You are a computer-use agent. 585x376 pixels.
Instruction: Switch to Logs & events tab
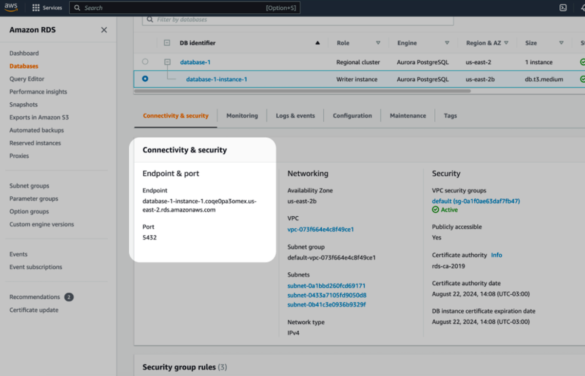tap(295, 116)
